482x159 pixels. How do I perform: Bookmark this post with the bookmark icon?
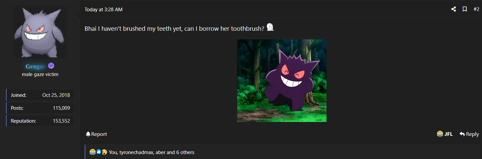click(x=464, y=9)
